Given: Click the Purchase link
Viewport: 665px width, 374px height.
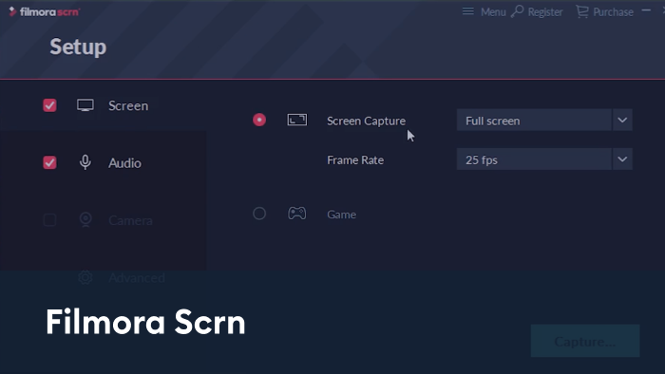Looking at the screenshot, I should coord(613,11).
